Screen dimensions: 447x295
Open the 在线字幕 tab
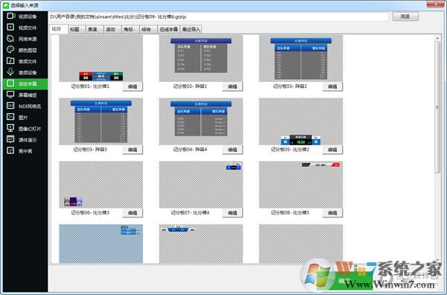pyautogui.click(x=169, y=29)
